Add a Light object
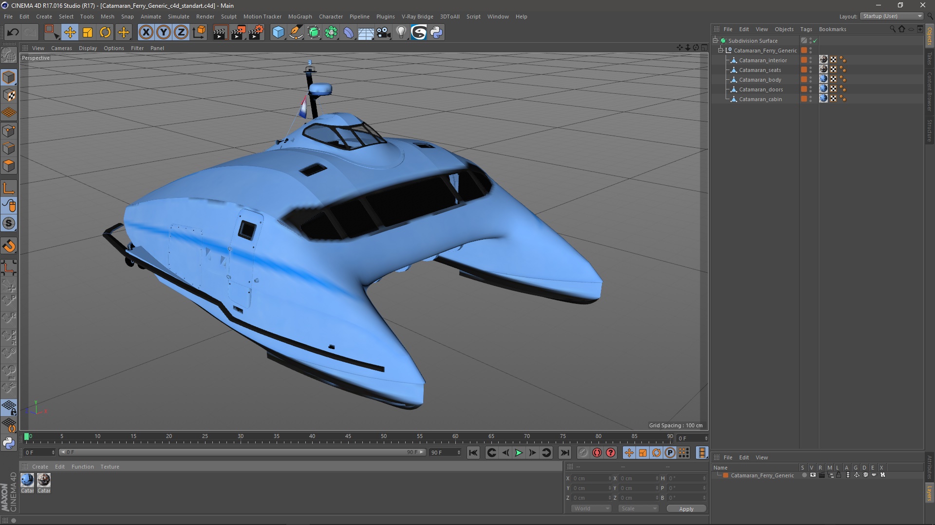Viewport: 935px width, 525px height. (401, 33)
